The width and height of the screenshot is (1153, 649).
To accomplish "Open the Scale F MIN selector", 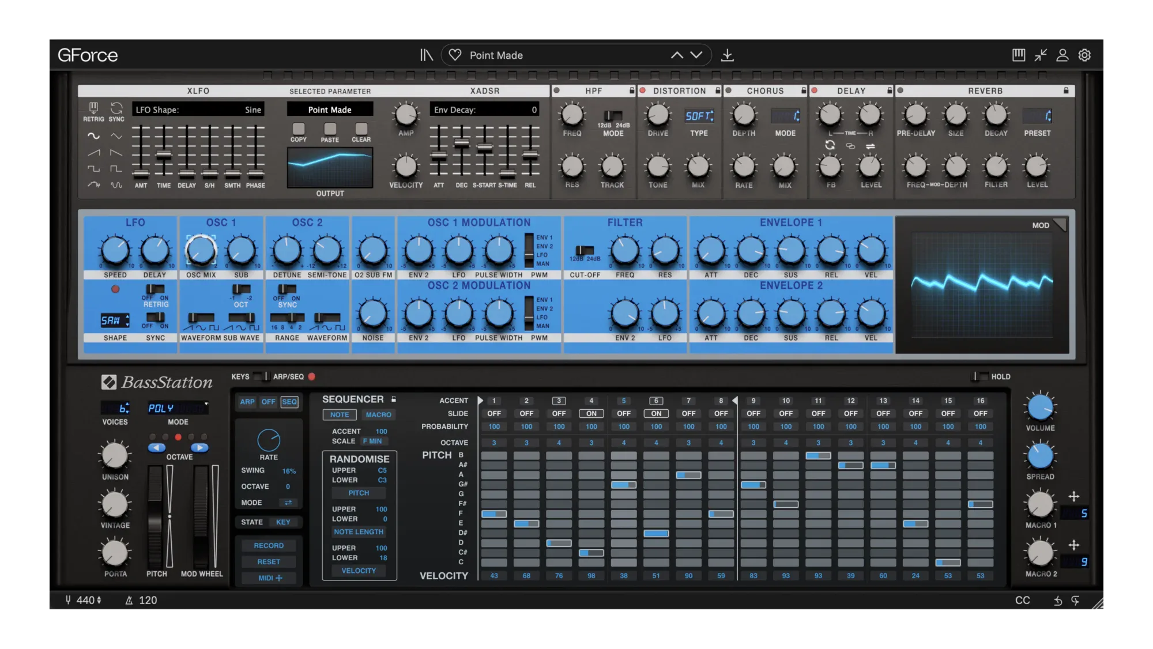I will [x=375, y=441].
